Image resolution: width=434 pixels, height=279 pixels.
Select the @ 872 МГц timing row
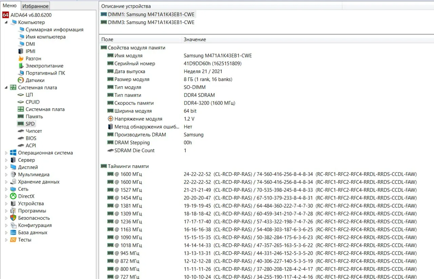pyautogui.click(x=267, y=261)
